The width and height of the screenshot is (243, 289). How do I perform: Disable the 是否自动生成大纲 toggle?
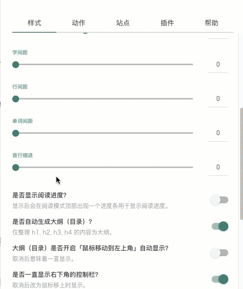pyautogui.click(x=220, y=226)
